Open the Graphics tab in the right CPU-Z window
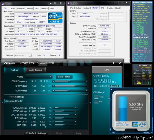This screenshot has width=154, height=140. coord(110,8)
